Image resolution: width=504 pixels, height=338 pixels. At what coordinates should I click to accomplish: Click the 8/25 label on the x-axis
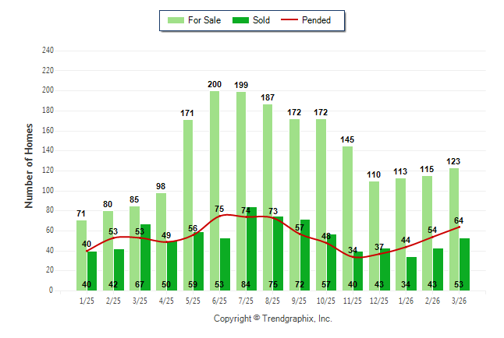point(273,300)
